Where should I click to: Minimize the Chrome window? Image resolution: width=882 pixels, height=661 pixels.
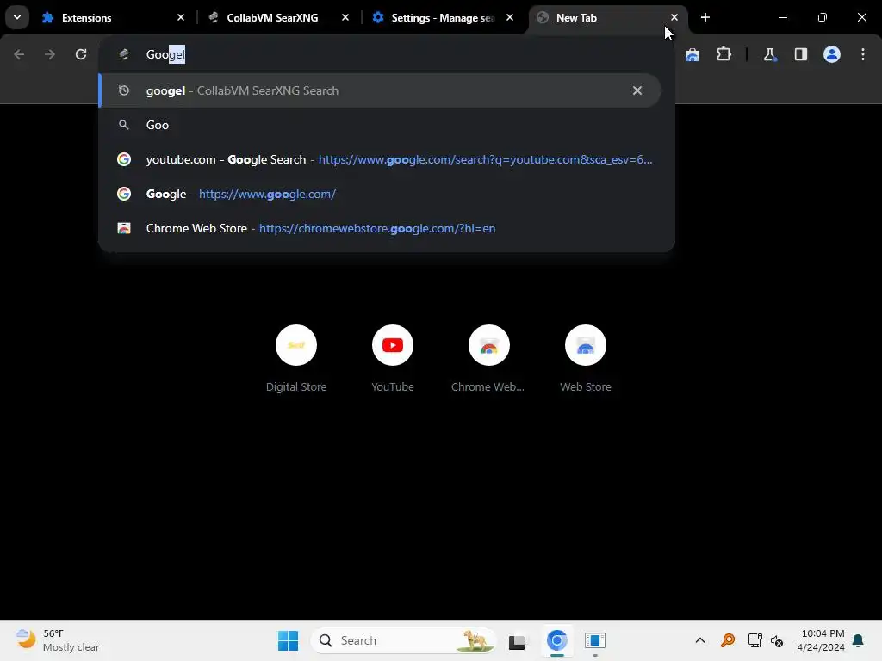[x=782, y=18]
